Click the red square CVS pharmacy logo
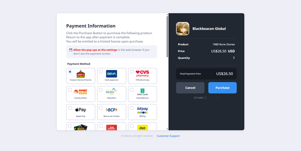The height and width of the screenshot is (151, 301). pyautogui.click(x=112, y=128)
